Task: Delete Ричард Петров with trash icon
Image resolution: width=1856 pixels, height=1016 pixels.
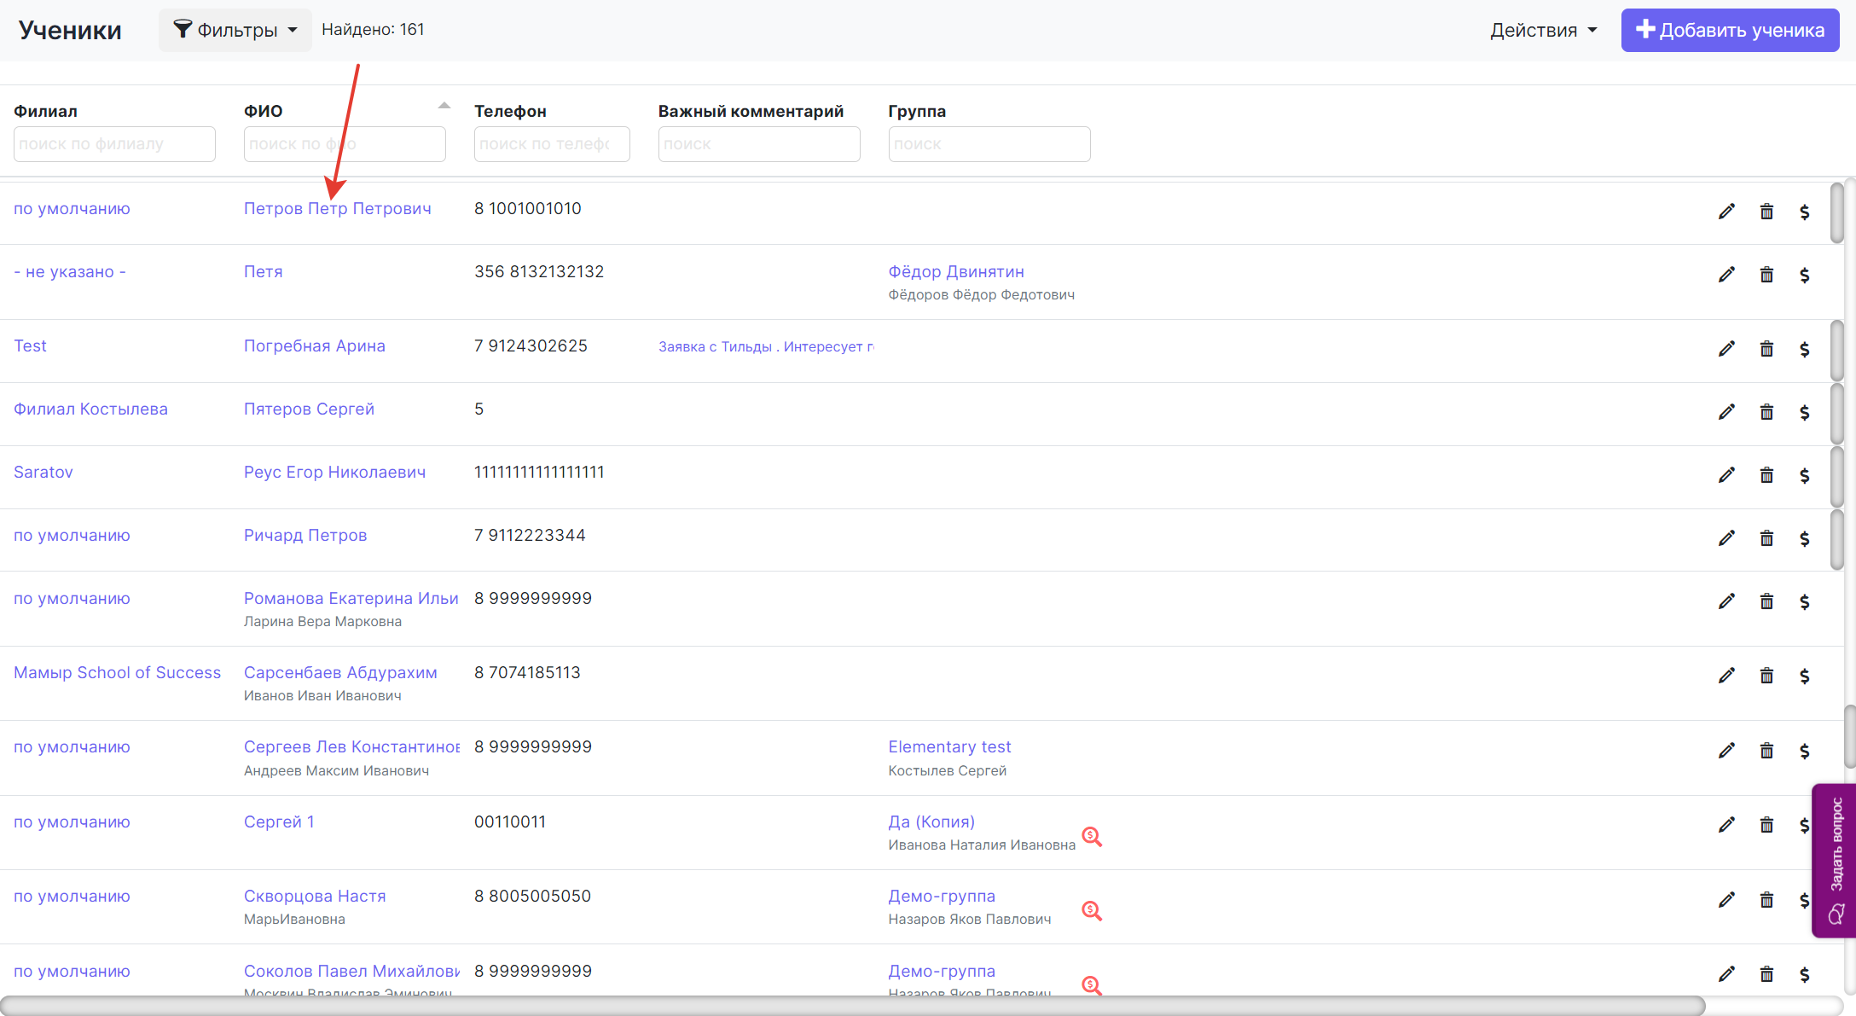Action: click(1766, 538)
